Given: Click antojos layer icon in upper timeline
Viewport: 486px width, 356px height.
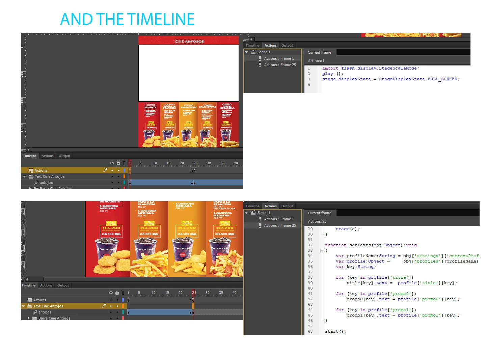Looking at the screenshot, I should pyautogui.click(x=36, y=183).
